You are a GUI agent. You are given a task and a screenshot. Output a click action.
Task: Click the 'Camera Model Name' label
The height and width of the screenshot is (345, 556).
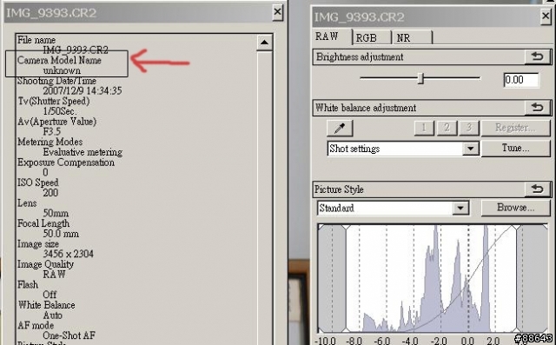[59, 60]
